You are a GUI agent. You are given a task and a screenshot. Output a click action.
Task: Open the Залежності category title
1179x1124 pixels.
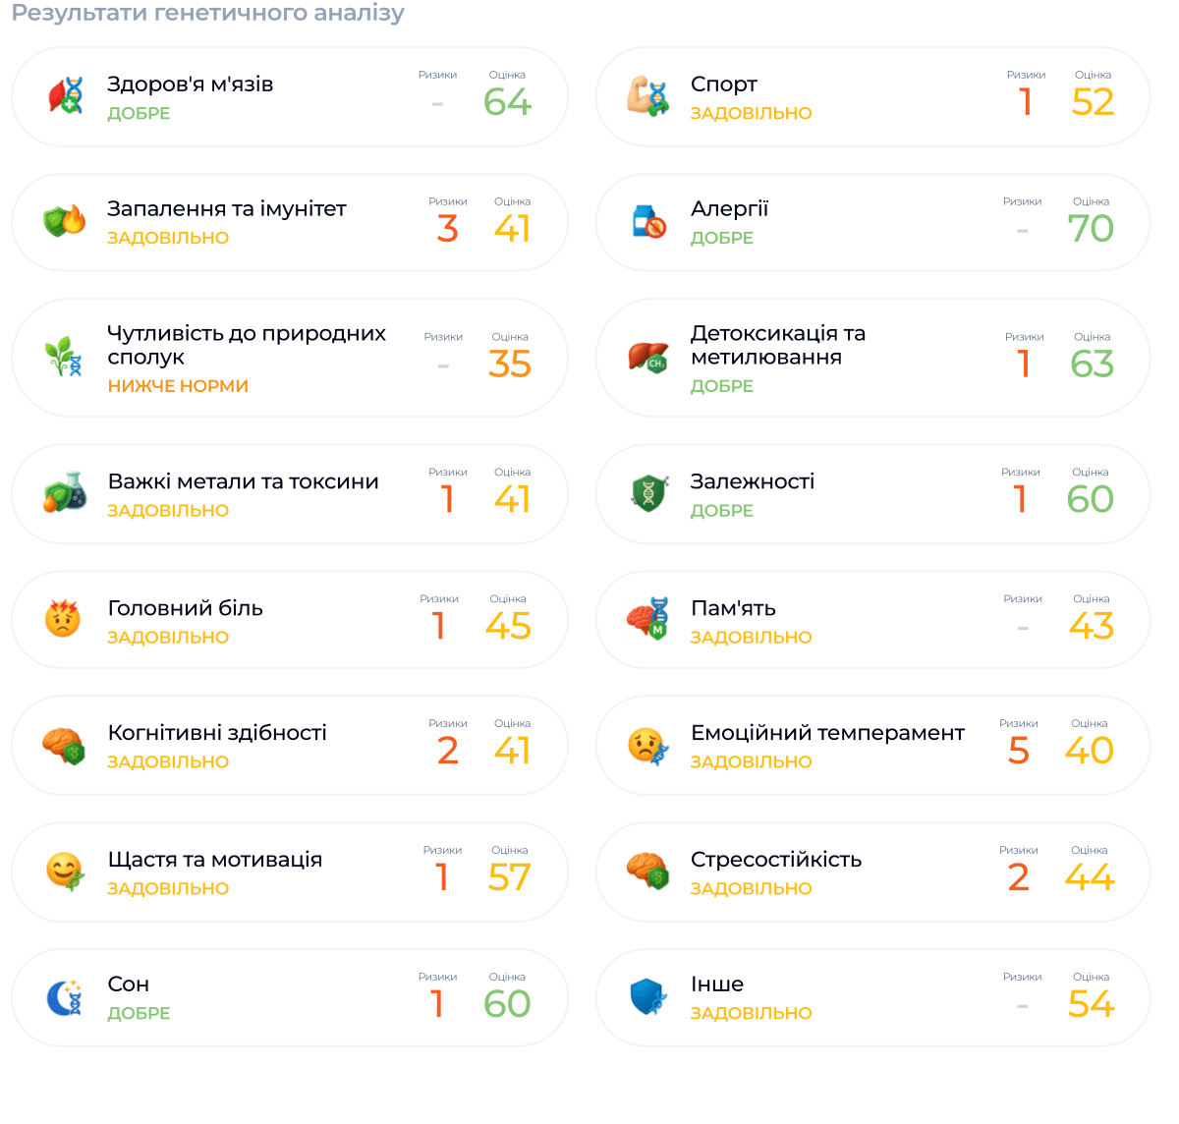[x=752, y=481]
